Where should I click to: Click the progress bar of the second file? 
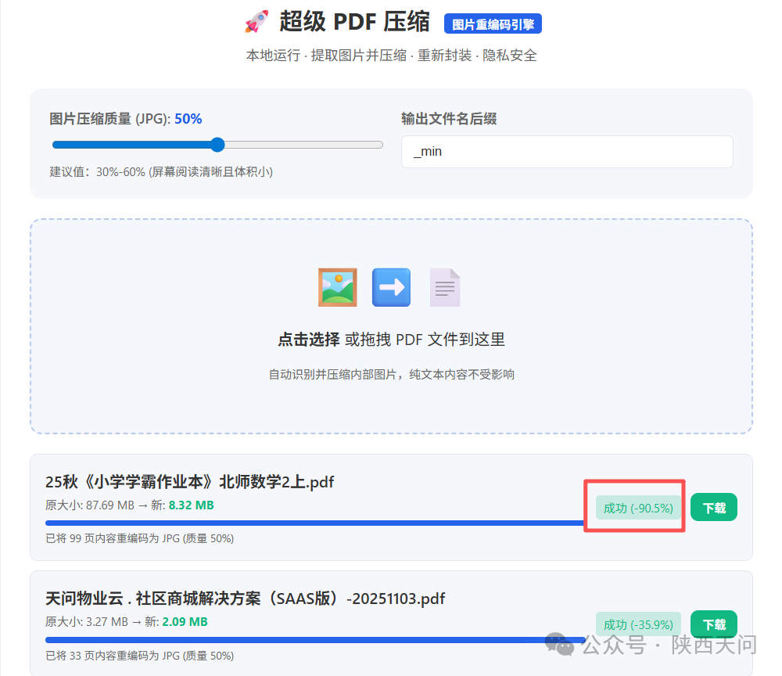tap(313, 639)
